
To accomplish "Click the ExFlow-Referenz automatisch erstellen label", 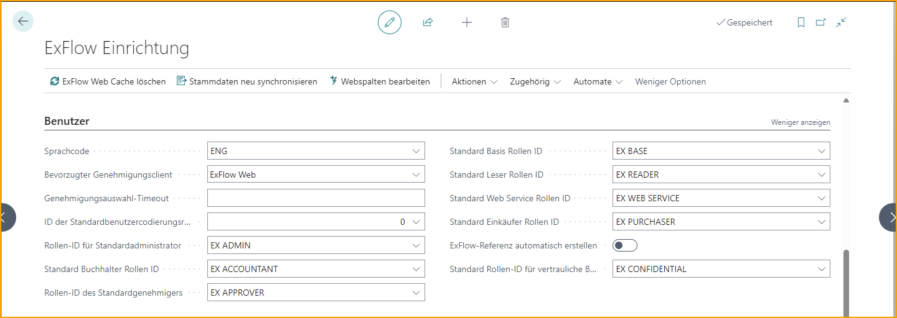I will 524,245.
